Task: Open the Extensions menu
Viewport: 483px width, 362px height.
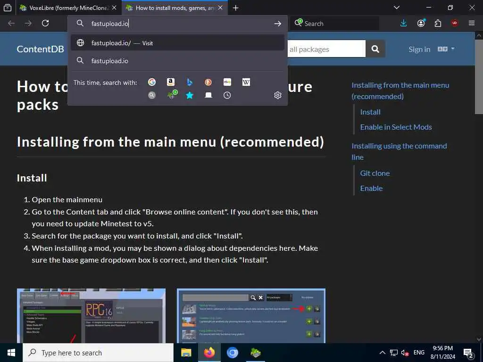Action: [438, 23]
